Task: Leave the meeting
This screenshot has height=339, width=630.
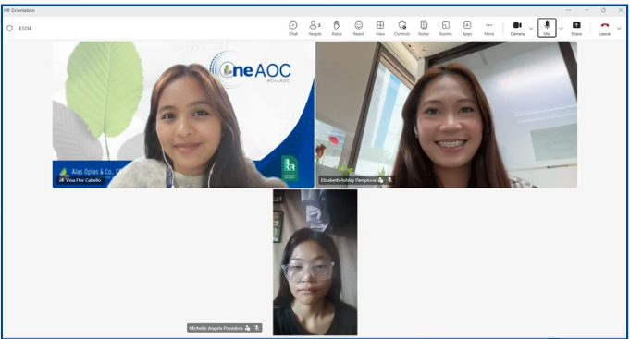Action: tap(605, 28)
